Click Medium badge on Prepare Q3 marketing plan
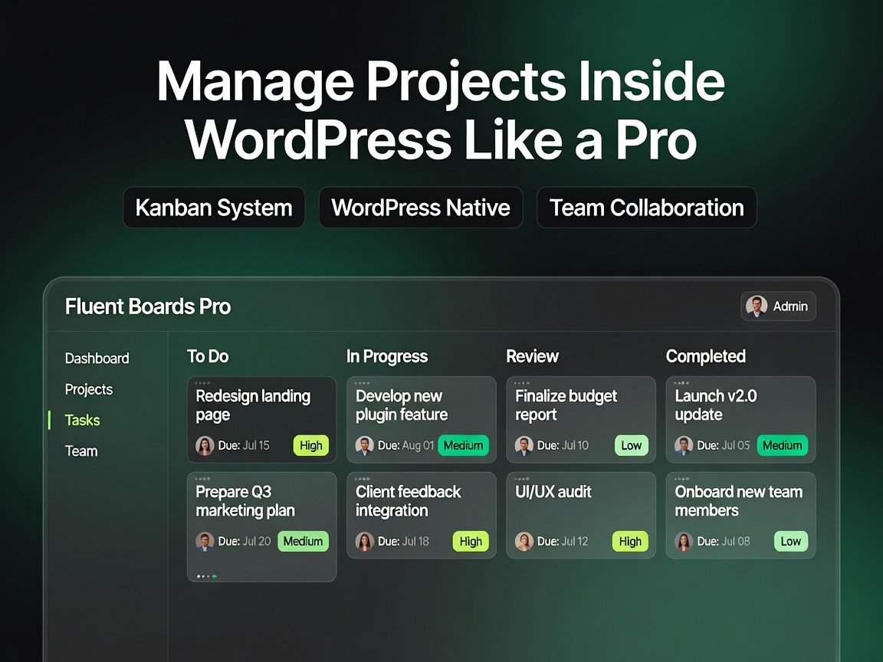883x662 pixels. point(303,541)
